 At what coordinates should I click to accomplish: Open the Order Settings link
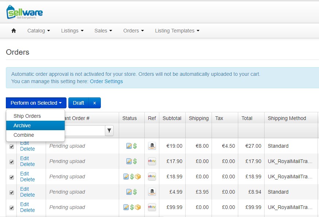106,81
